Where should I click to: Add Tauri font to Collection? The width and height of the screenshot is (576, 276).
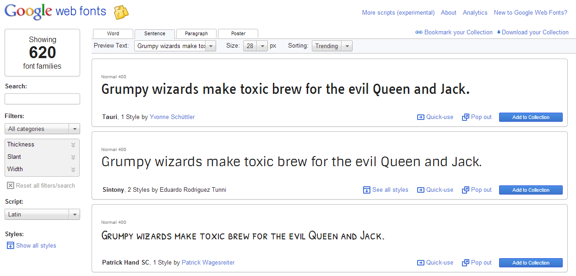point(530,117)
